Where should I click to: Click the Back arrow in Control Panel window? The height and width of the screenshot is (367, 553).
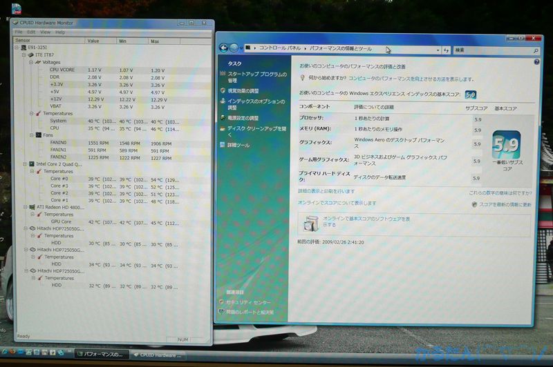click(223, 48)
